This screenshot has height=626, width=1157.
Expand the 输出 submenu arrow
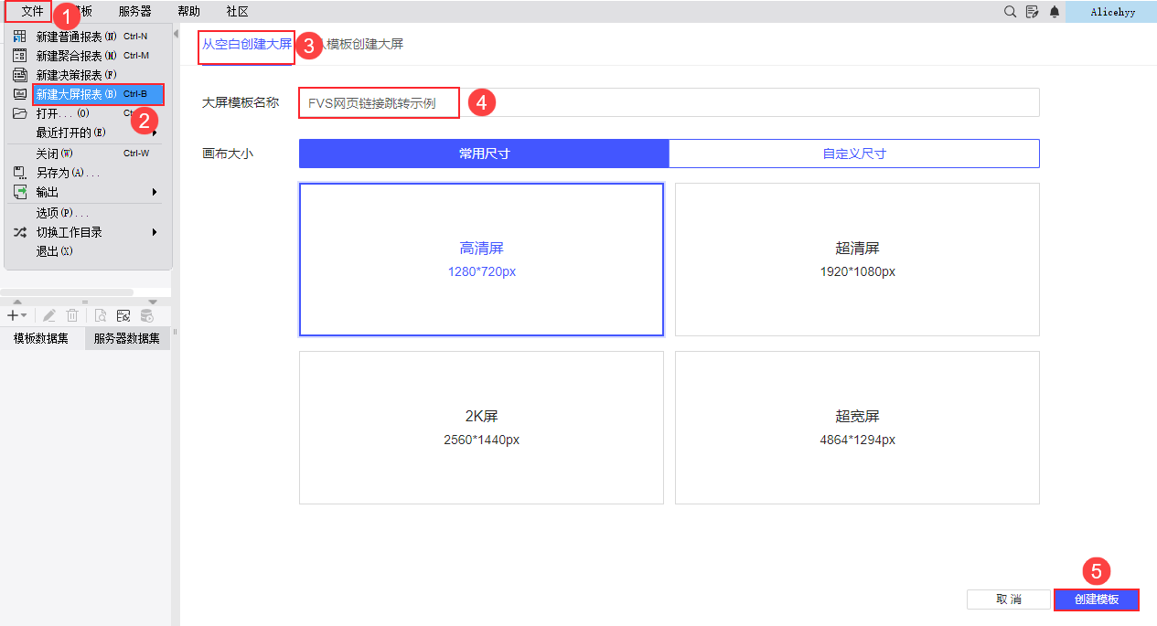(x=155, y=192)
